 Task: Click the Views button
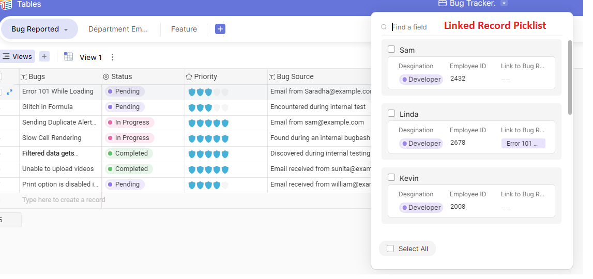coord(17,57)
